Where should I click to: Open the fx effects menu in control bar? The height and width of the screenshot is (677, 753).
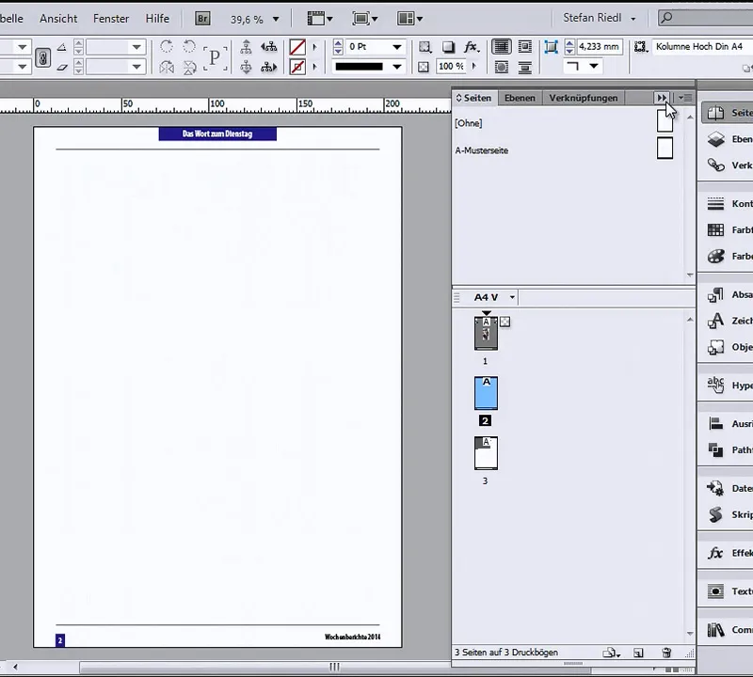[472, 46]
